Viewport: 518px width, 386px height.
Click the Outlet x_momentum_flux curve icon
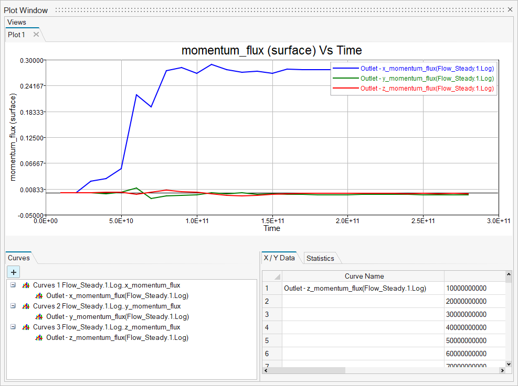(x=39, y=296)
